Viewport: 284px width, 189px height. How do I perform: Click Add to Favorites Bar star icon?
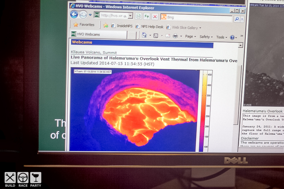click(106, 26)
